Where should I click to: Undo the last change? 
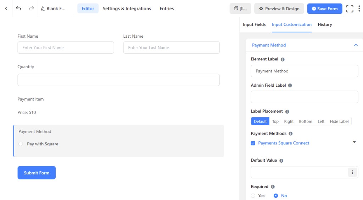pos(18,9)
